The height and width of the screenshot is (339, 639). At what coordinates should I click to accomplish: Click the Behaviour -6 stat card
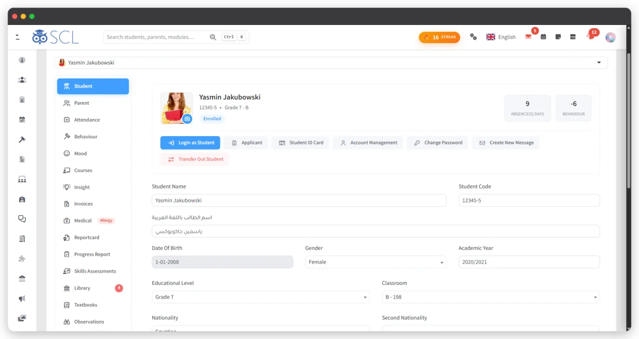[x=574, y=108]
